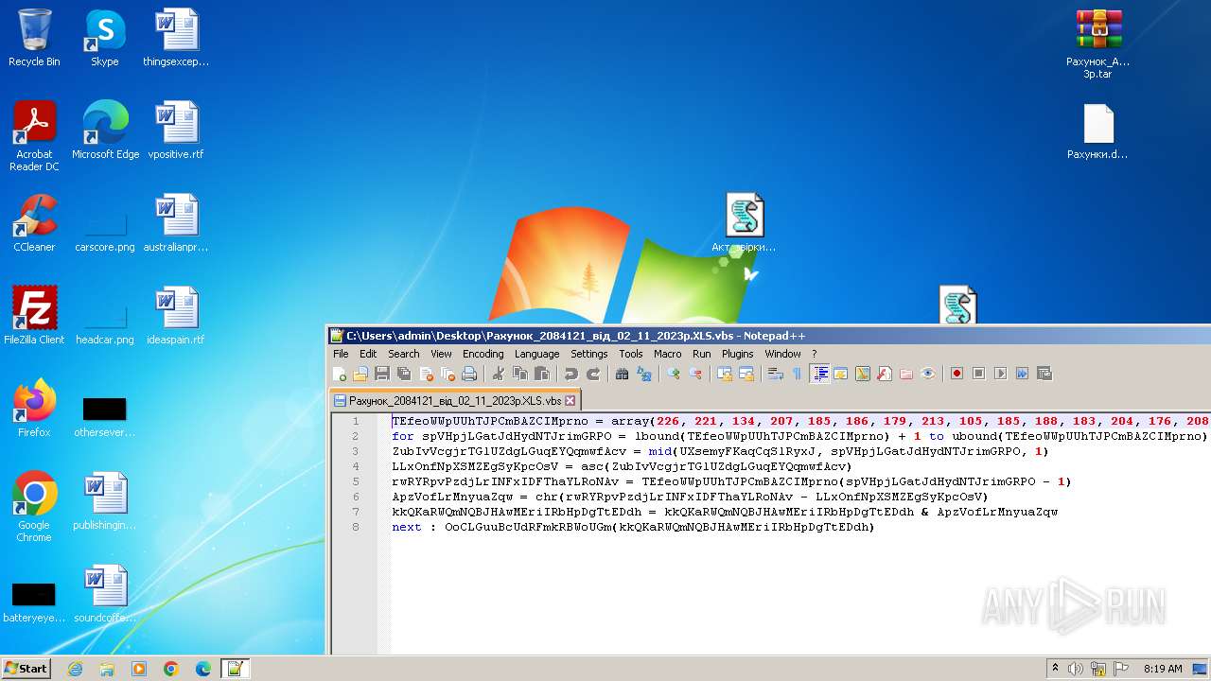Image resolution: width=1211 pixels, height=681 pixels.
Task: Toggle the Indent Guide button
Action: pyautogui.click(x=819, y=374)
